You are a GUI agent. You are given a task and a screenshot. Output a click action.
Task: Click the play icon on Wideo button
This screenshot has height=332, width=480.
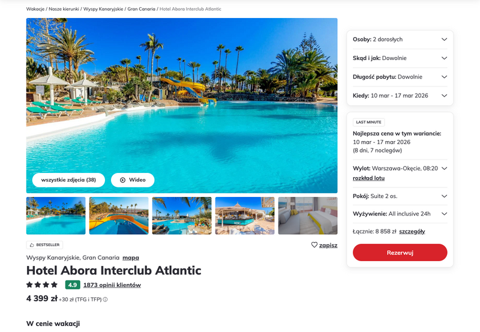tap(123, 180)
